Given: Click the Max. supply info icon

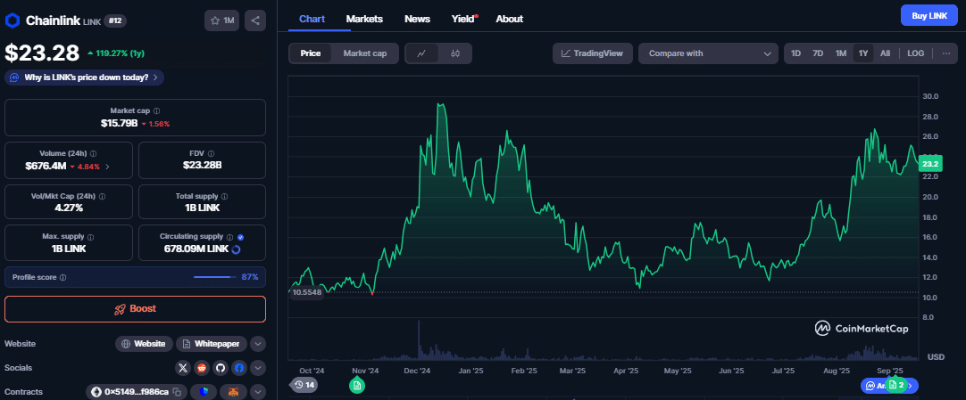Looking at the screenshot, I should click(x=90, y=237).
